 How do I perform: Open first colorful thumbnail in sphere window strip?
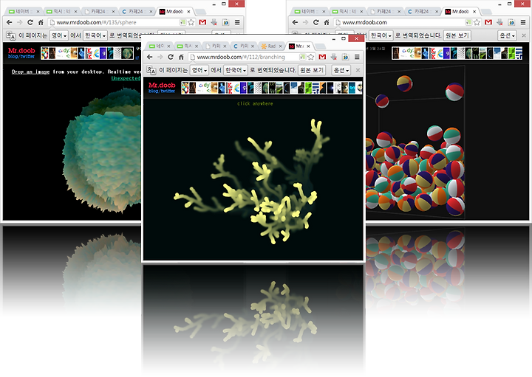click(45, 53)
